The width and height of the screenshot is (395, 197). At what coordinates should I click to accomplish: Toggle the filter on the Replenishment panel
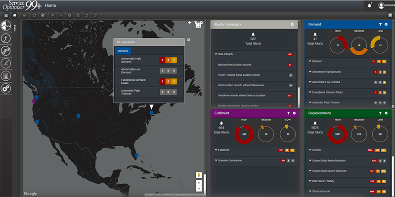click(x=379, y=113)
